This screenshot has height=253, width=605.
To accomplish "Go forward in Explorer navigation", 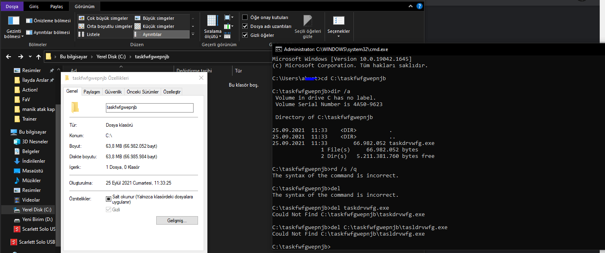I will pyautogui.click(x=20, y=57).
